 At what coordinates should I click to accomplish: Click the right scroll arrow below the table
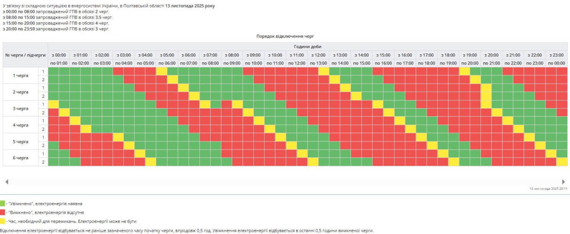pos(563,182)
